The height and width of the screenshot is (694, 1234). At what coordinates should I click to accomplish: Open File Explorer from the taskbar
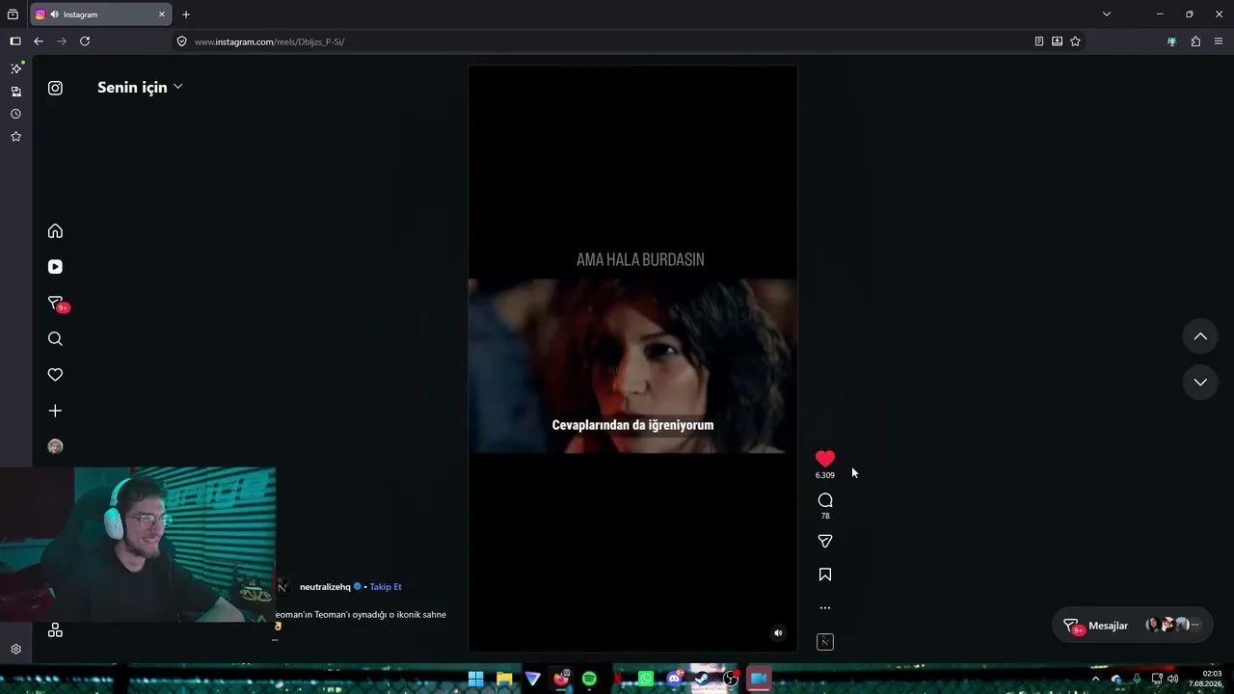pos(504,680)
